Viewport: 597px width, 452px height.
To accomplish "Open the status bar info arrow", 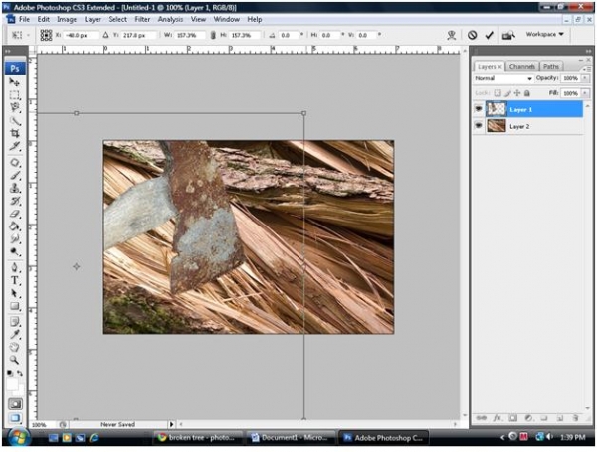I will point(171,424).
